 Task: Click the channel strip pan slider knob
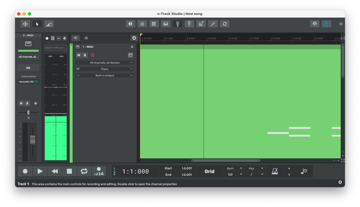click(28, 112)
